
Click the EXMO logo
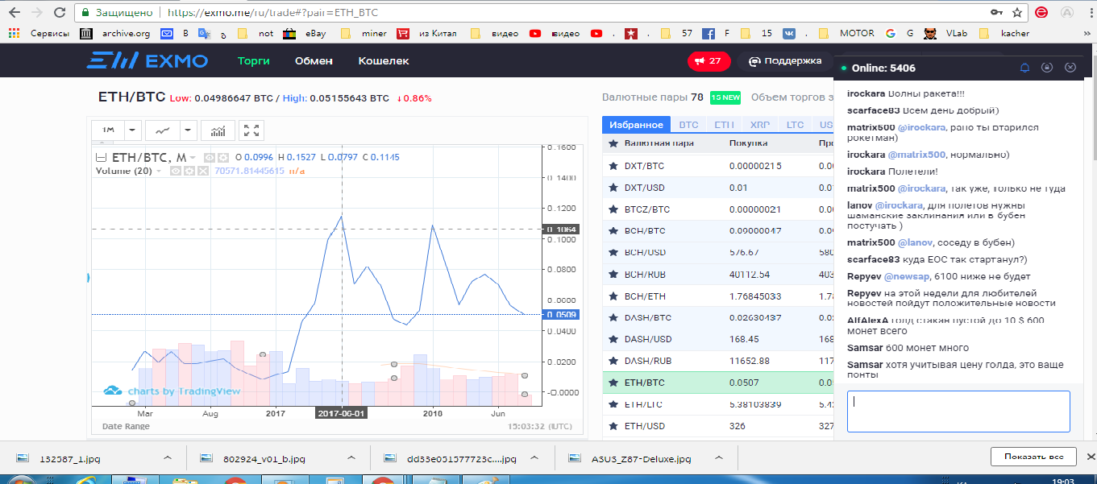tap(148, 61)
